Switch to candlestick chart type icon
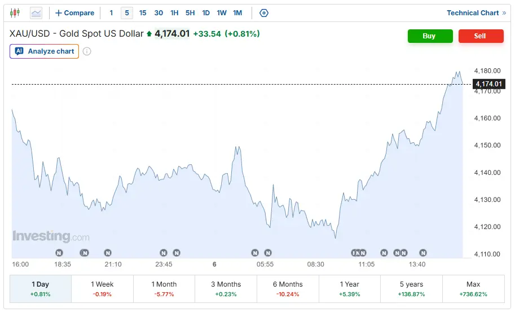 pos(15,13)
